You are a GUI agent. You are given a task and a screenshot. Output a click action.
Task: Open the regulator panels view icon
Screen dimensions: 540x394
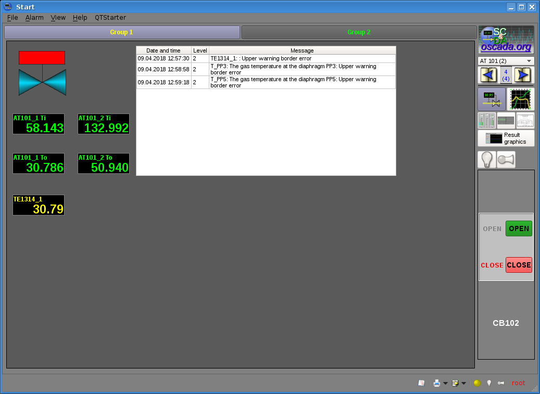pos(486,120)
